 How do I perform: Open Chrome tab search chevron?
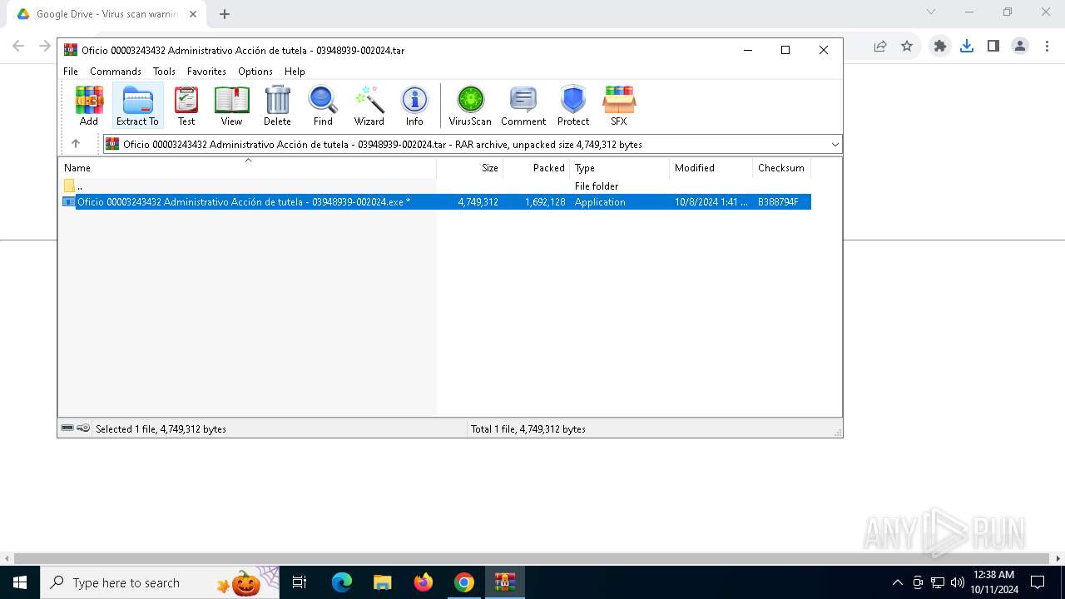[931, 12]
